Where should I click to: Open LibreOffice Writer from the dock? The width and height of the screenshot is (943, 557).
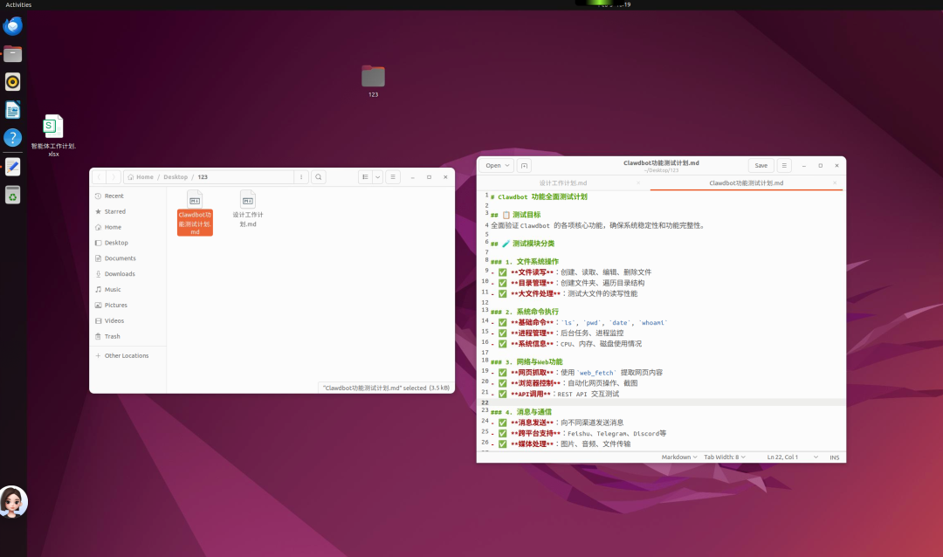12,110
